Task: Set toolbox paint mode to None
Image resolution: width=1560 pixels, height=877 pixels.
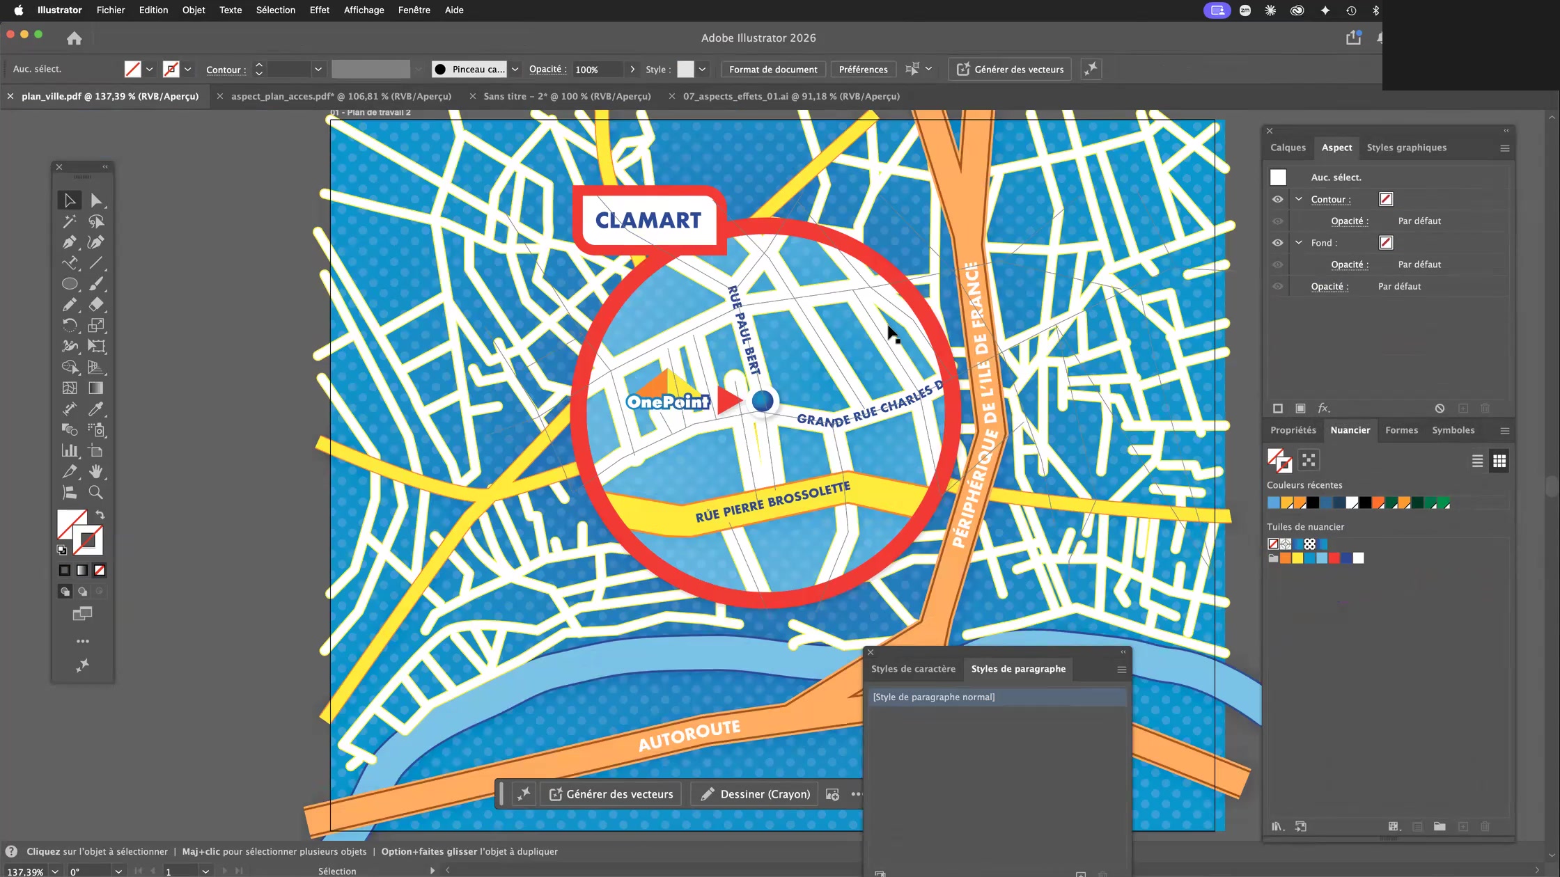Action: [100, 570]
